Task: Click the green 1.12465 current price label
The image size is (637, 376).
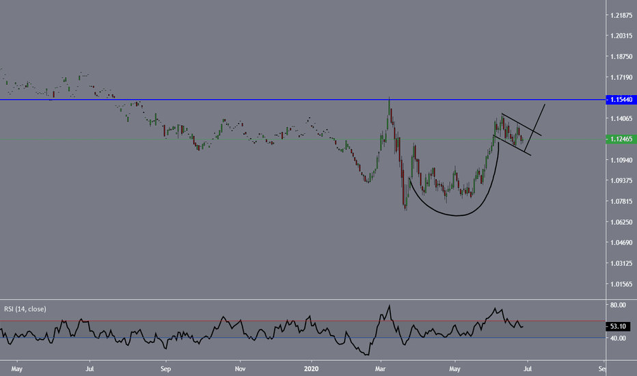Action: pyautogui.click(x=621, y=139)
